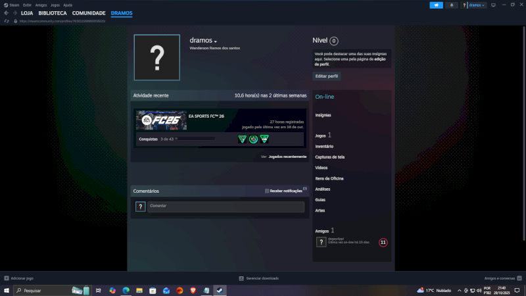This screenshot has height=296, width=526.
Task: Click the profile URL address bar
Action: click(x=62, y=21)
